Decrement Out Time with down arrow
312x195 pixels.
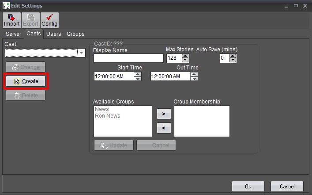click(x=194, y=79)
